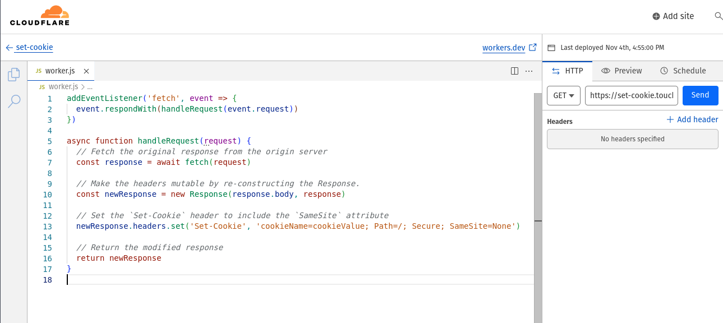Click the split editor icon
The image size is (723, 323).
click(x=514, y=71)
